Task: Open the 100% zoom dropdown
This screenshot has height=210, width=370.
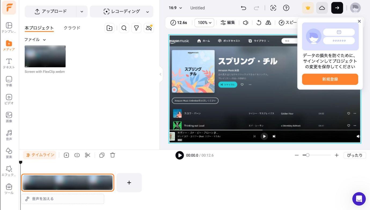Action: [x=204, y=23]
